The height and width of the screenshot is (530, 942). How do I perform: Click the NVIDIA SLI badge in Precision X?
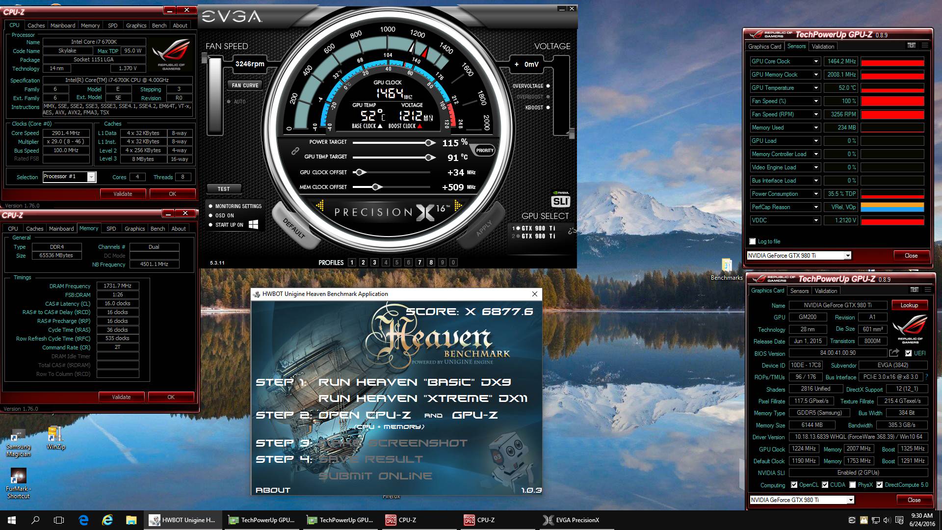coord(560,199)
